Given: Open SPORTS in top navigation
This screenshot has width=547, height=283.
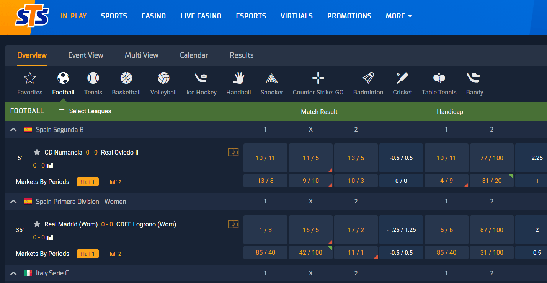Looking at the screenshot, I should click(114, 16).
